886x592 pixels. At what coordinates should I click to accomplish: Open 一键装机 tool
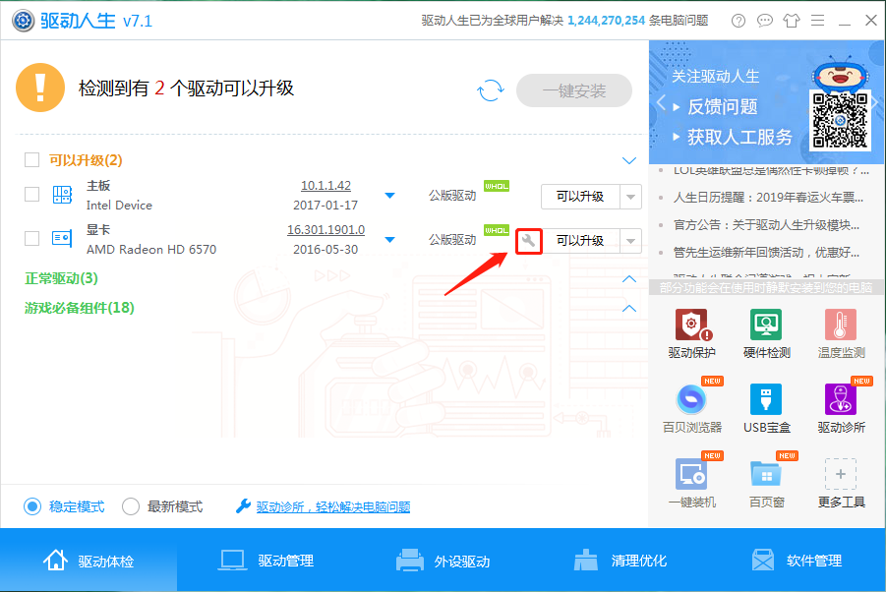point(691,483)
